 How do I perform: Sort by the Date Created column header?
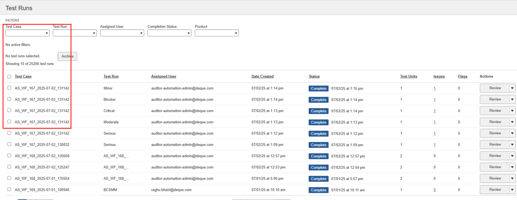tap(262, 76)
